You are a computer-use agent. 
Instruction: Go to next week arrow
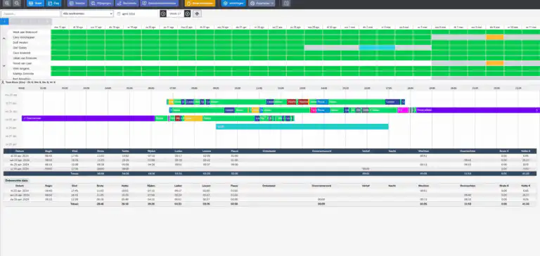(187, 14)
